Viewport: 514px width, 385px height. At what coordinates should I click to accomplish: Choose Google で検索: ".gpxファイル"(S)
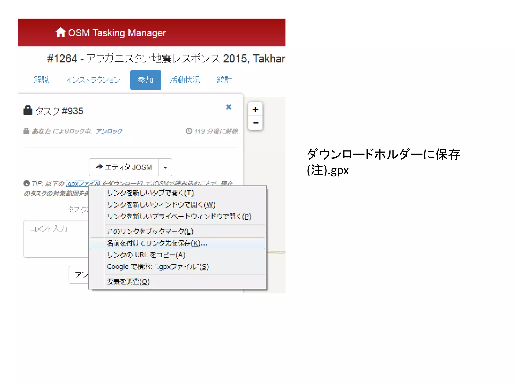pos(177,267)
